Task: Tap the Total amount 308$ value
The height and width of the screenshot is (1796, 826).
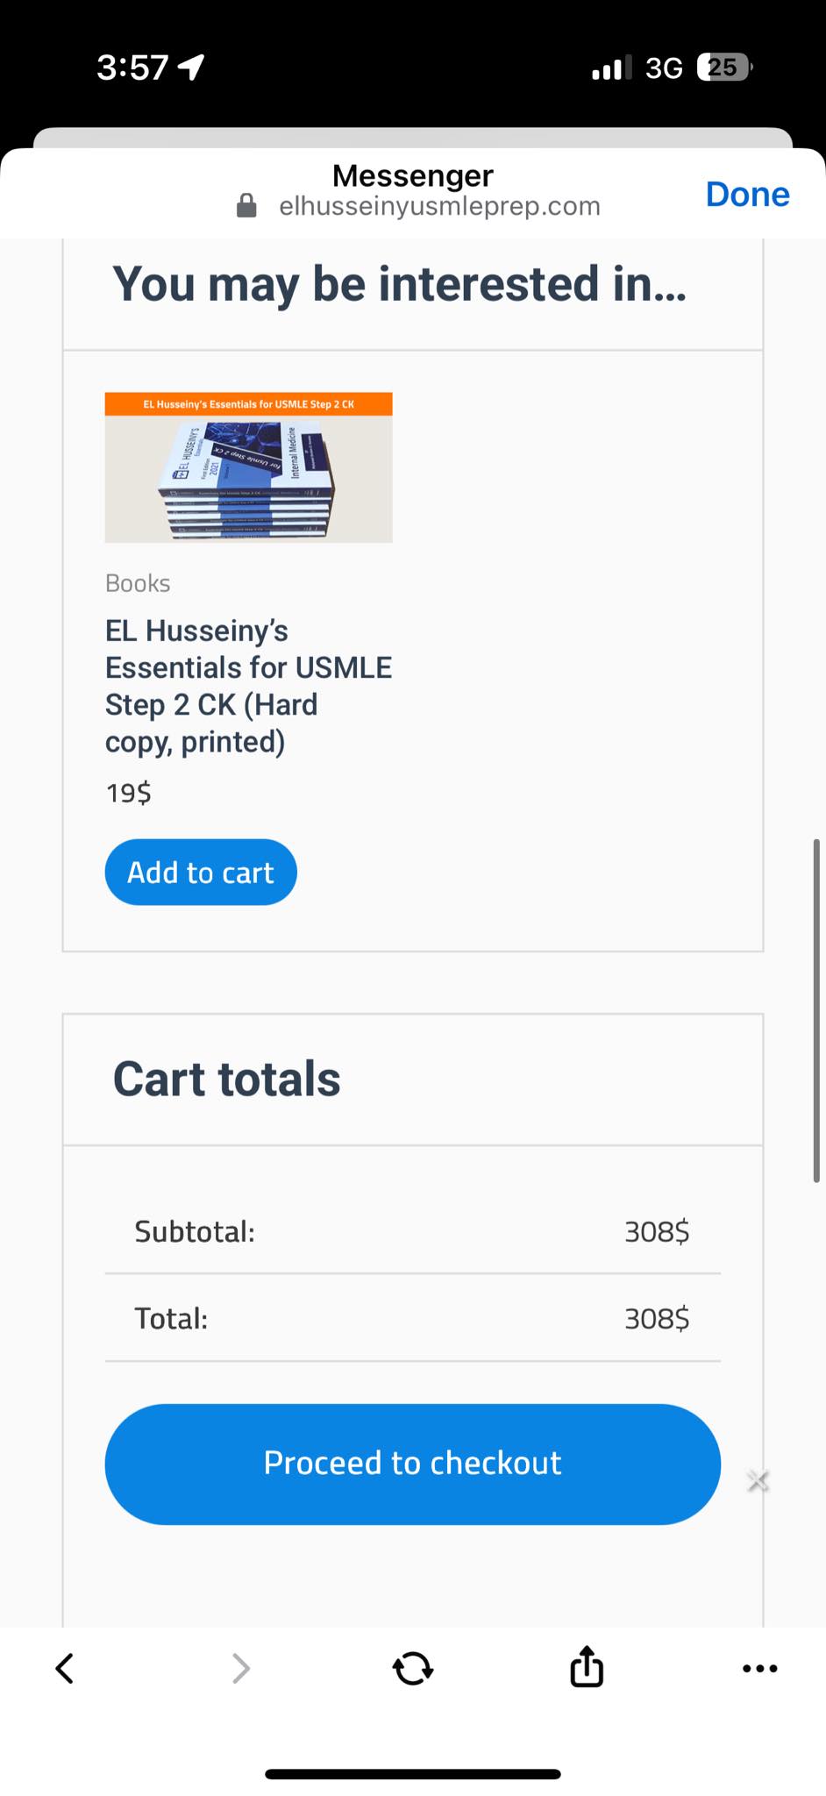Action: point(657,1319)
